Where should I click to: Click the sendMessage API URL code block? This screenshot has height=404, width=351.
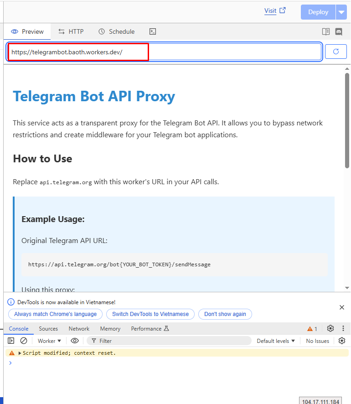point(175,264)
